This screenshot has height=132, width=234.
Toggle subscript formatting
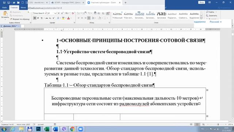(50, 18)
